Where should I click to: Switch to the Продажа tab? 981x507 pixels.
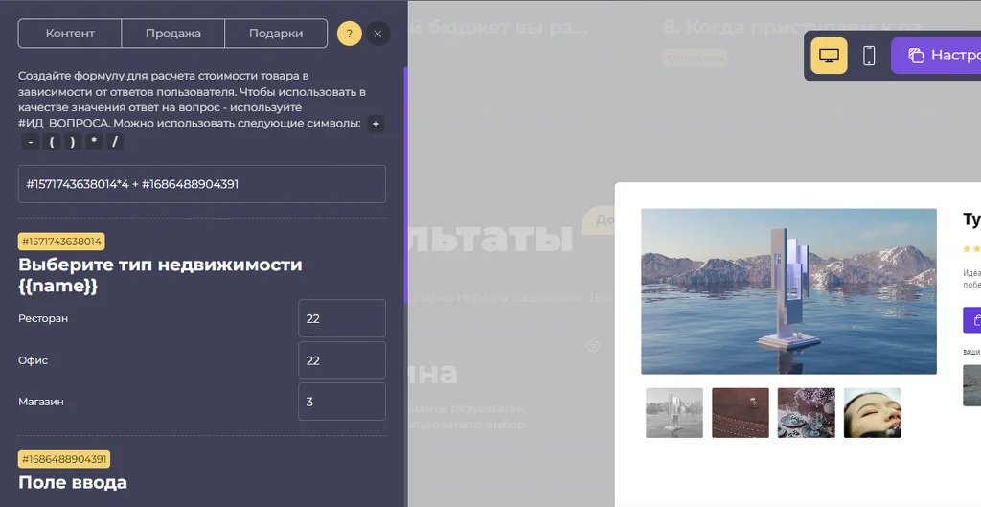point(173,34)
